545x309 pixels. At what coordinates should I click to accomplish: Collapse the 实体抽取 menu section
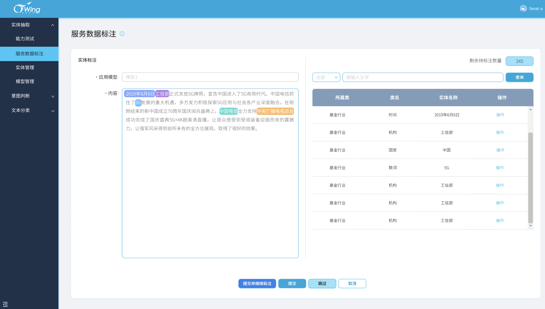pos(53,25)
